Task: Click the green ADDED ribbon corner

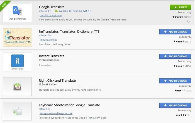Action: click(x=4, y=5)
